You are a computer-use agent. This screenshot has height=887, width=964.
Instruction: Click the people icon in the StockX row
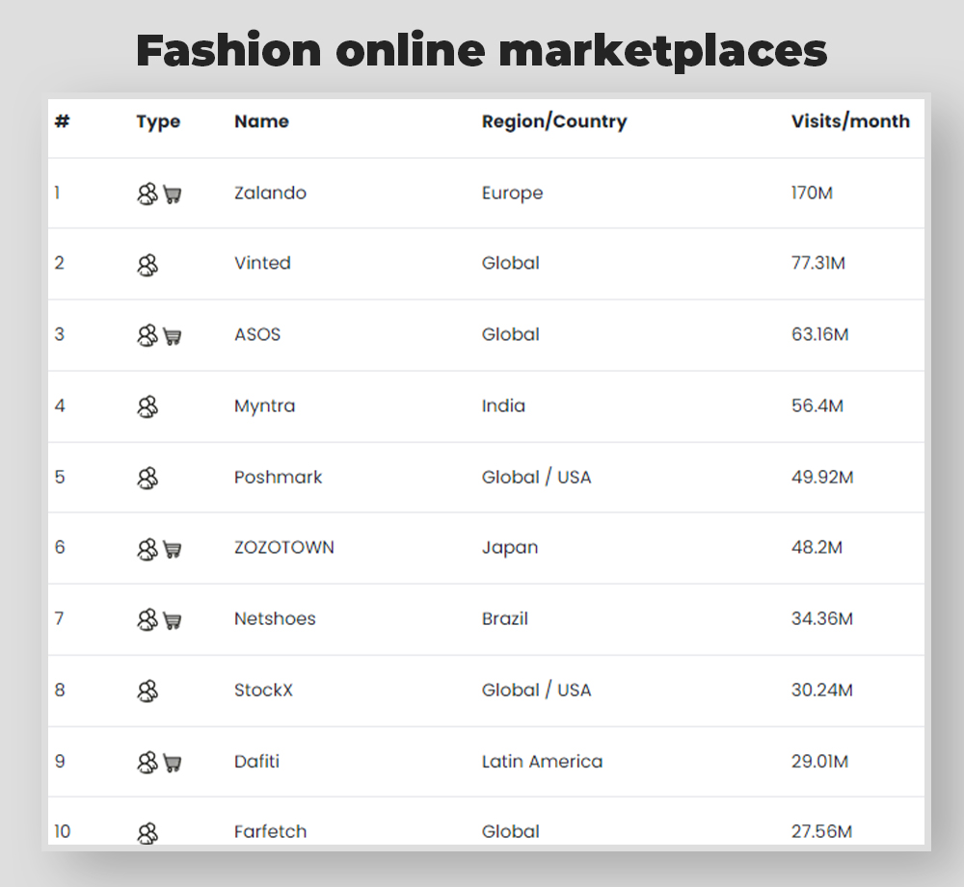pos(147,691)
